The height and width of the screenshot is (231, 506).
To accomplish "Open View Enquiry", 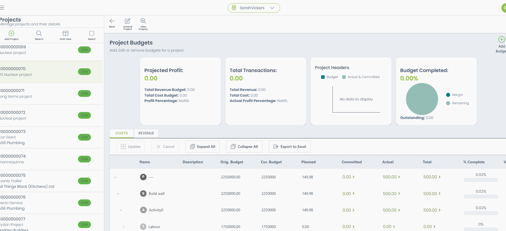I will pos(143,21).
